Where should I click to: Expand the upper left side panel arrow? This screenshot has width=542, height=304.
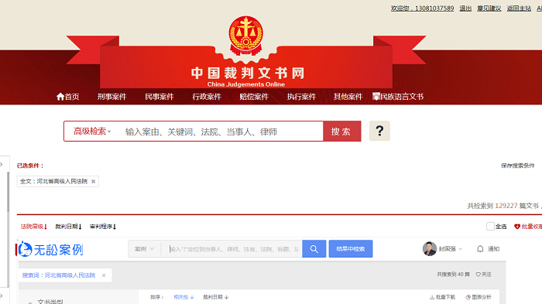pos(2,165)
